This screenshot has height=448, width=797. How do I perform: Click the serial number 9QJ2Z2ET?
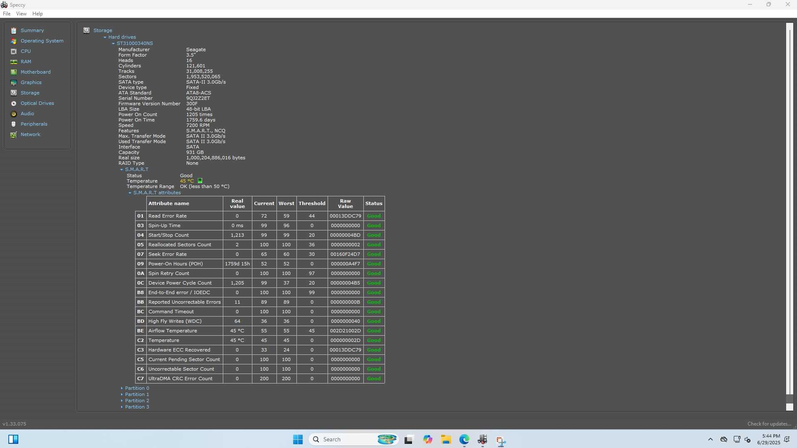coord(198,98)
